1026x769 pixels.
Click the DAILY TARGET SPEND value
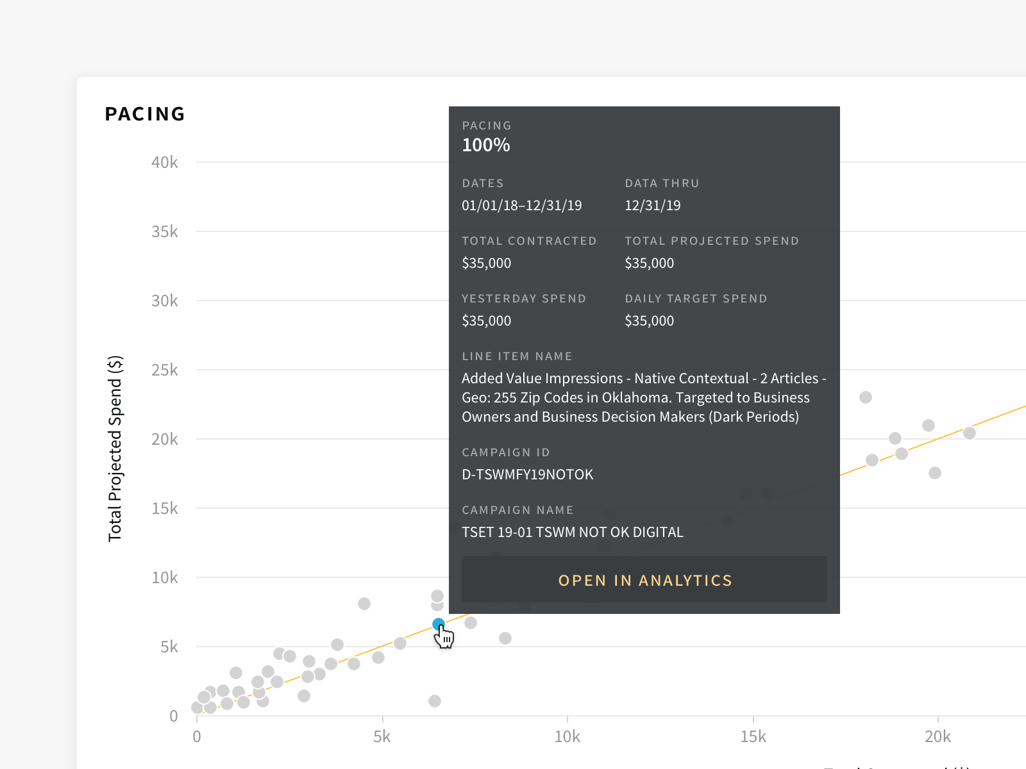pos(649,320)
